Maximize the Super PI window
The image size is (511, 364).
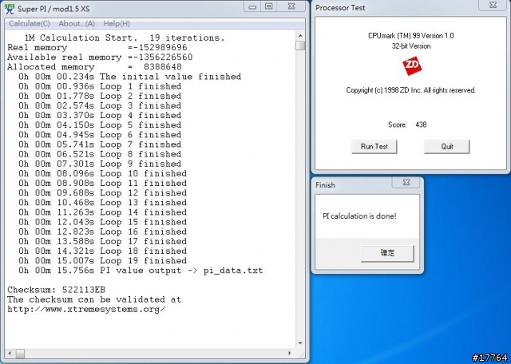268,6
